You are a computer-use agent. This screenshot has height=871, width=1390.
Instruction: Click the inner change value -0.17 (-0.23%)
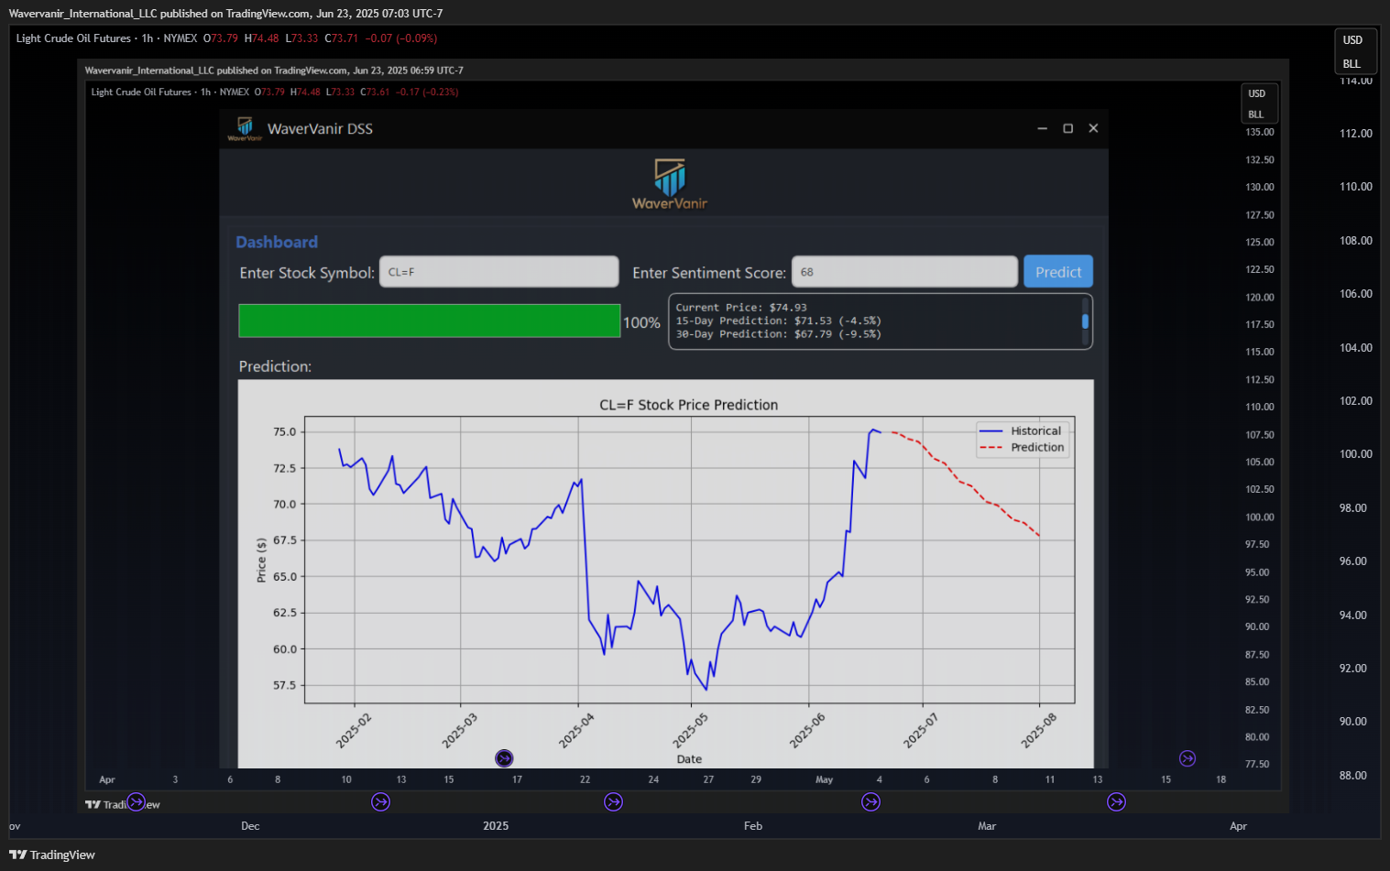(x=427, y=92)
